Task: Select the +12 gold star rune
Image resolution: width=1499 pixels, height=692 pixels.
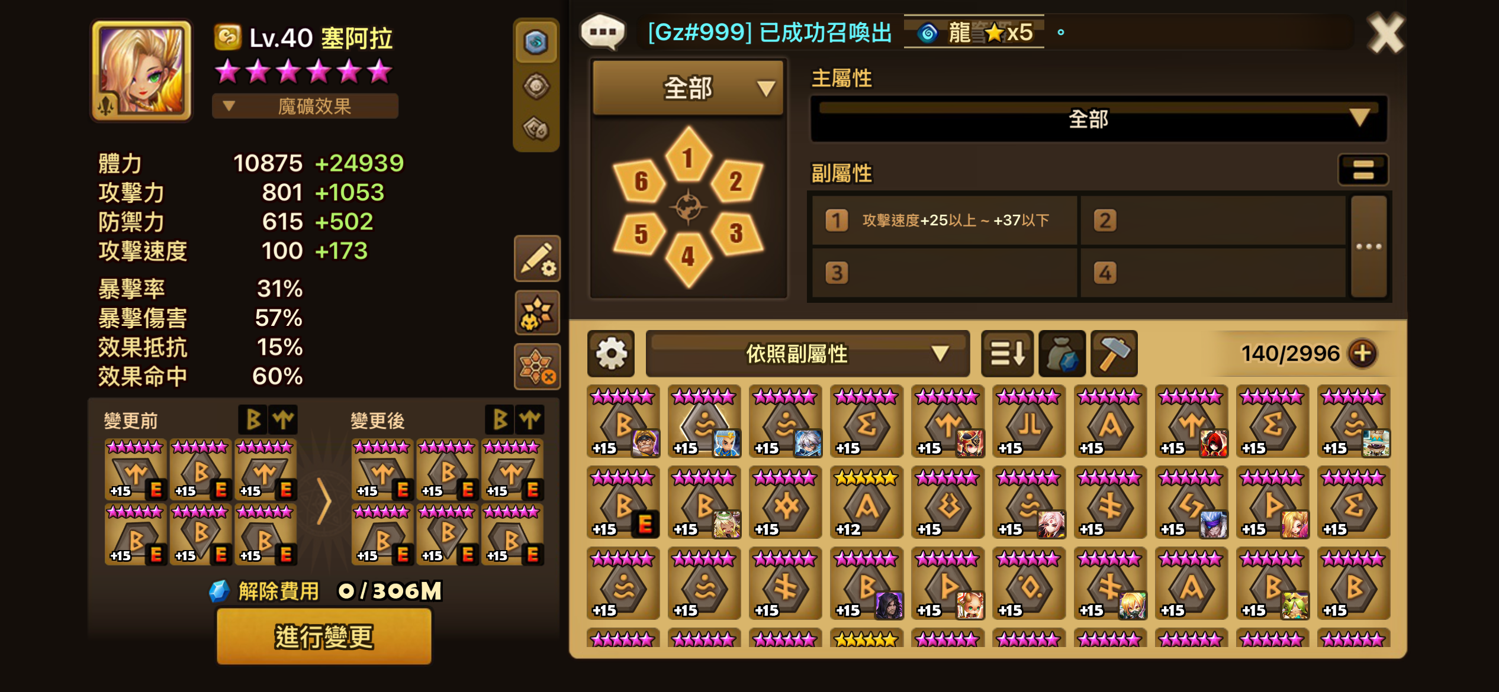Action: [x=866, y=503]
